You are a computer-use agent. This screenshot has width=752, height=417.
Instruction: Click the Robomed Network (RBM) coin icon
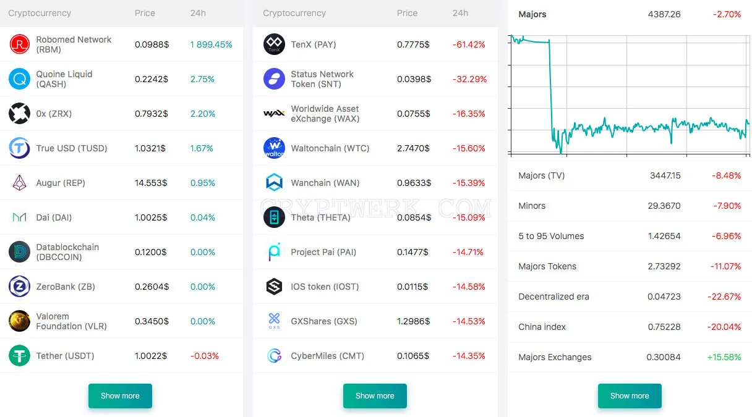pyautogui.click(x=20, y=44)
